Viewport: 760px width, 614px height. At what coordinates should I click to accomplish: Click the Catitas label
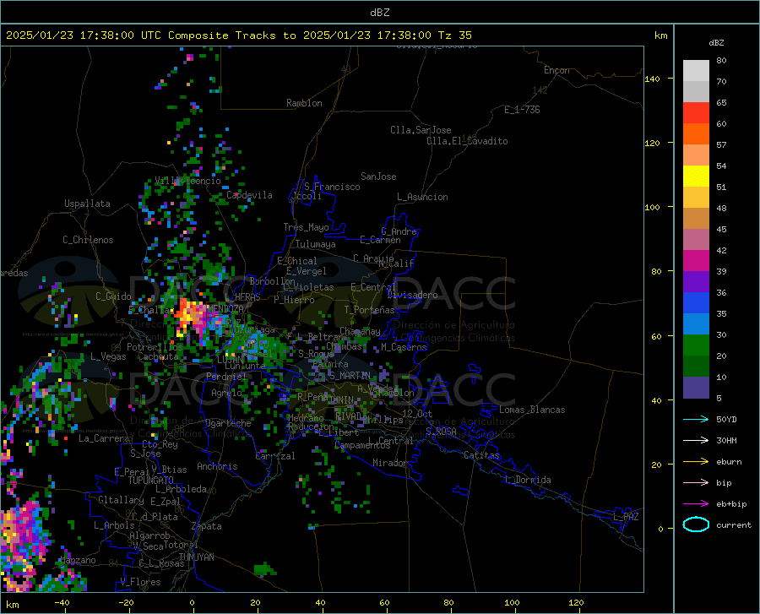click(481, 455)
